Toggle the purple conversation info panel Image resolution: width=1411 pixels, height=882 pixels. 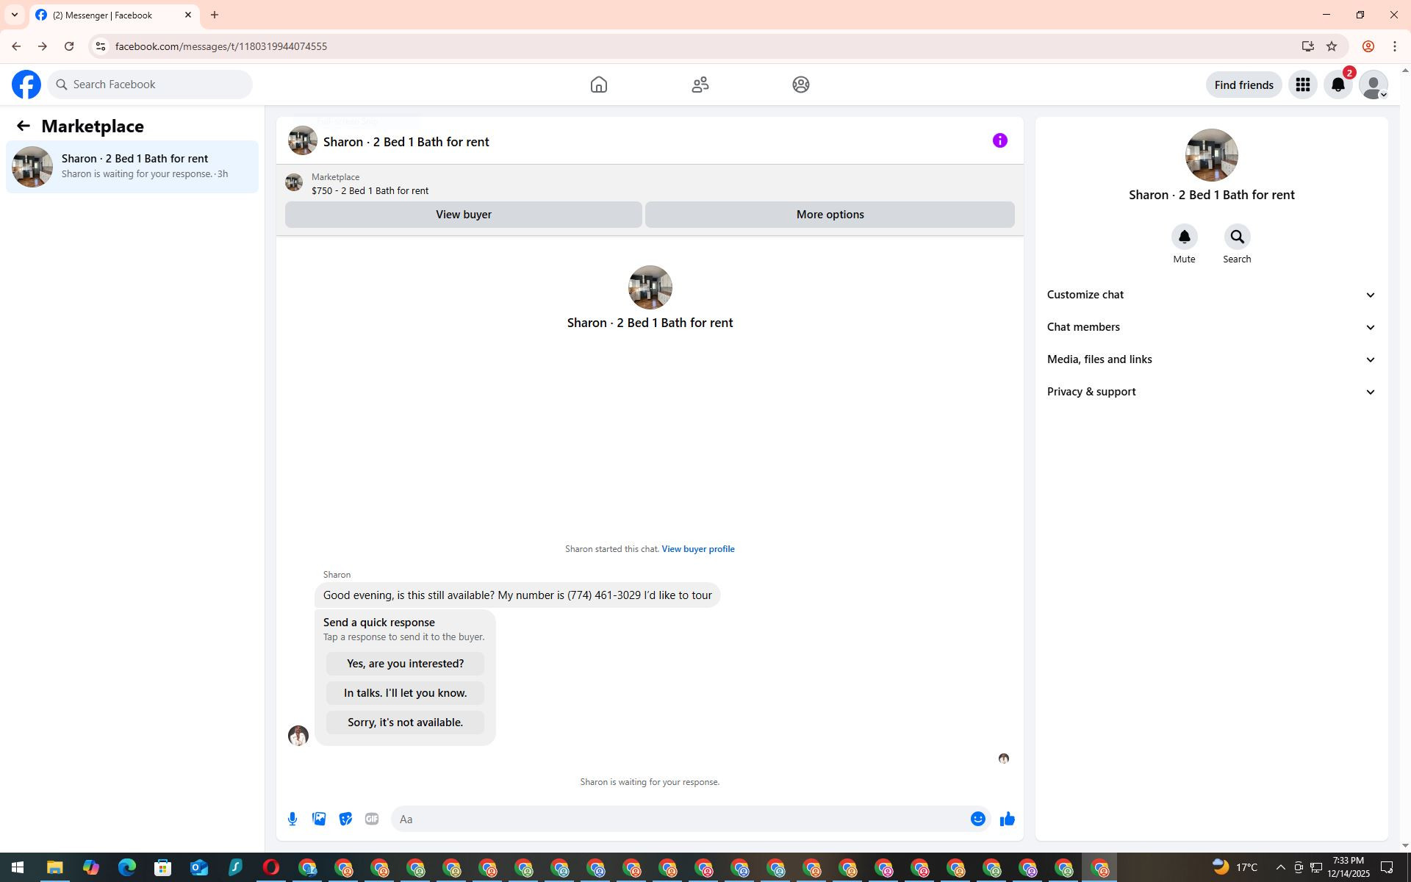pos(999,140)
